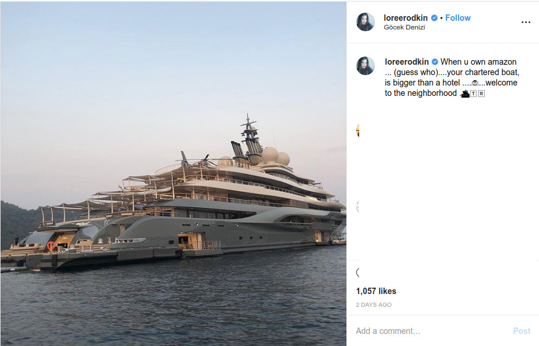Follow the loreerodkin account

[x=458, y=18]
